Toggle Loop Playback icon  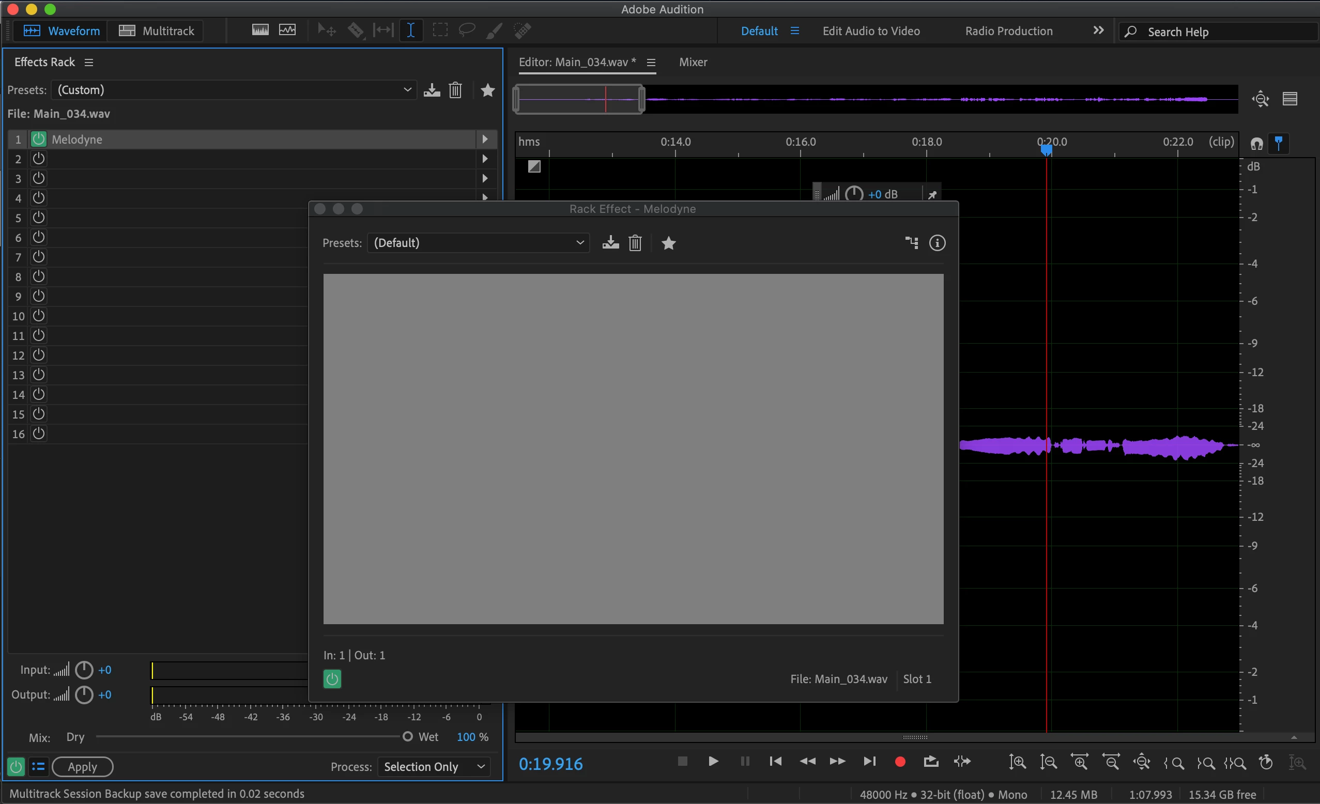click(x=931, y=761)
